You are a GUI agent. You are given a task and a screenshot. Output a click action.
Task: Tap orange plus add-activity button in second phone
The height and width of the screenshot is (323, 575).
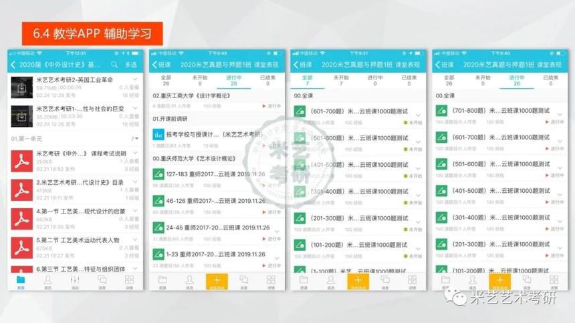217,282
